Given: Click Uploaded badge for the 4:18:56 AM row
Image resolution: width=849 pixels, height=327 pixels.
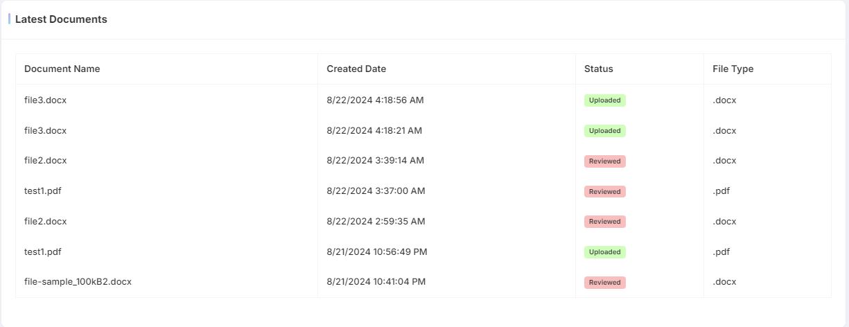Looking at the screenshot, I should (604, 100).
